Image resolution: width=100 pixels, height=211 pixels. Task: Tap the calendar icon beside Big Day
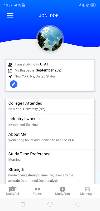click(10, 71)
